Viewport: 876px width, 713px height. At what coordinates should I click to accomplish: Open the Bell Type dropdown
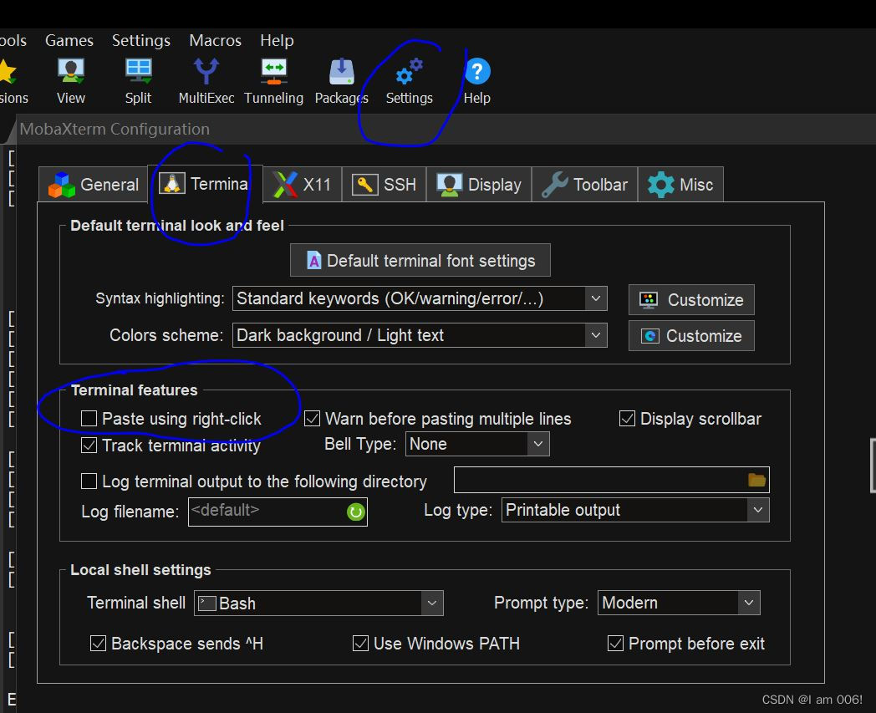pos(538,444)
